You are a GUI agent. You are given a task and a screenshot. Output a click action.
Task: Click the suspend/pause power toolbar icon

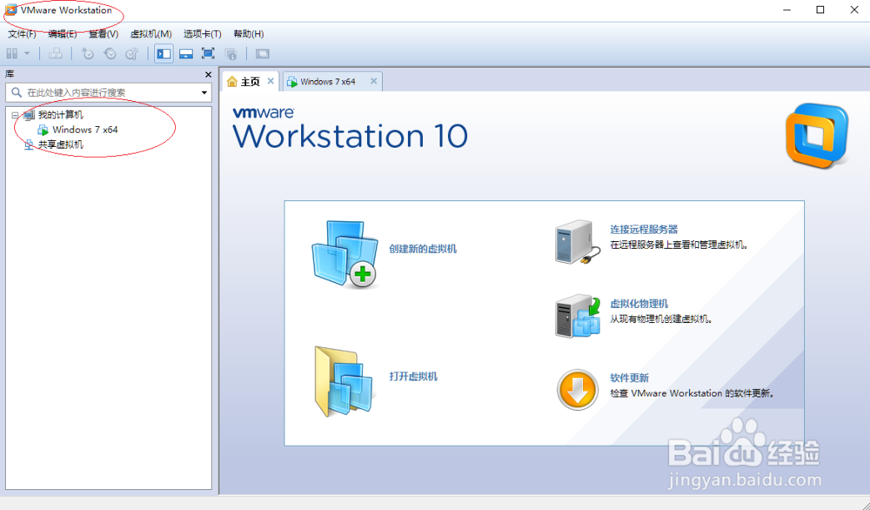[11, 54]
